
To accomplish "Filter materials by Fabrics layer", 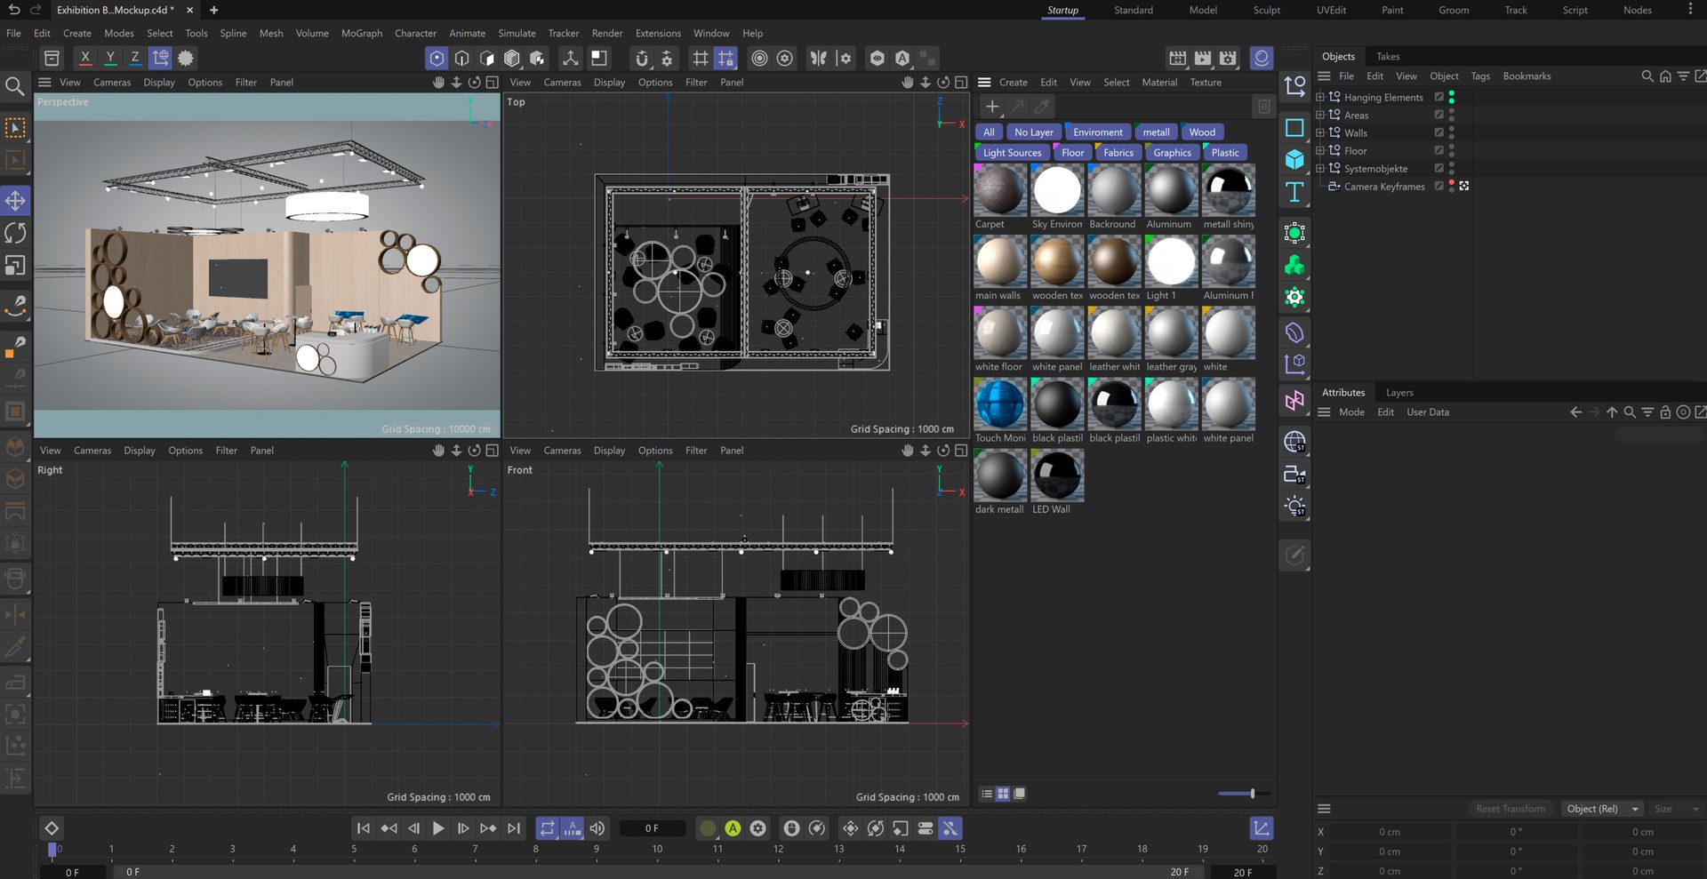I will pyautogui.click(x=1118, y=152).
